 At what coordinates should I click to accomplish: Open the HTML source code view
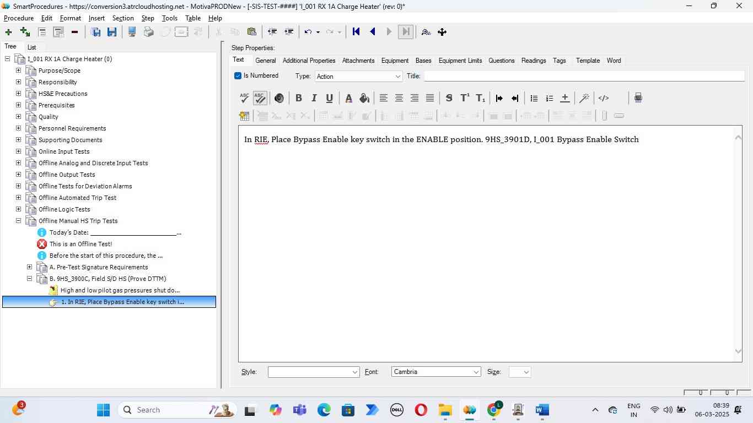pyautogui.click(x=604, y=98)
